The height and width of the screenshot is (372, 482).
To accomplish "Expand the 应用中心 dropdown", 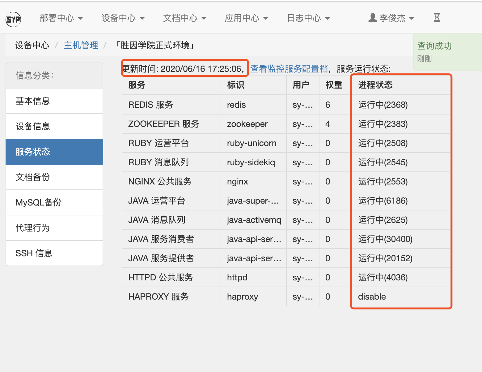I will 247,18.
